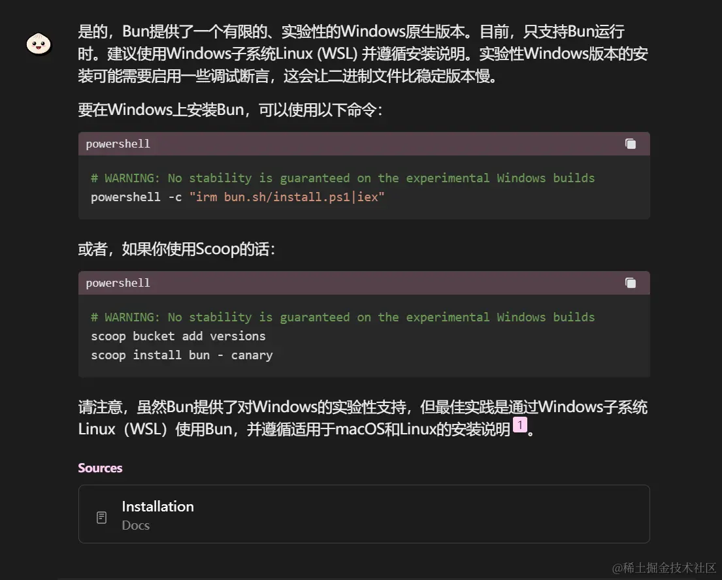Screen dimensions: 722x580
Task: Click the Installation title in source card
Action: (157, 506)
